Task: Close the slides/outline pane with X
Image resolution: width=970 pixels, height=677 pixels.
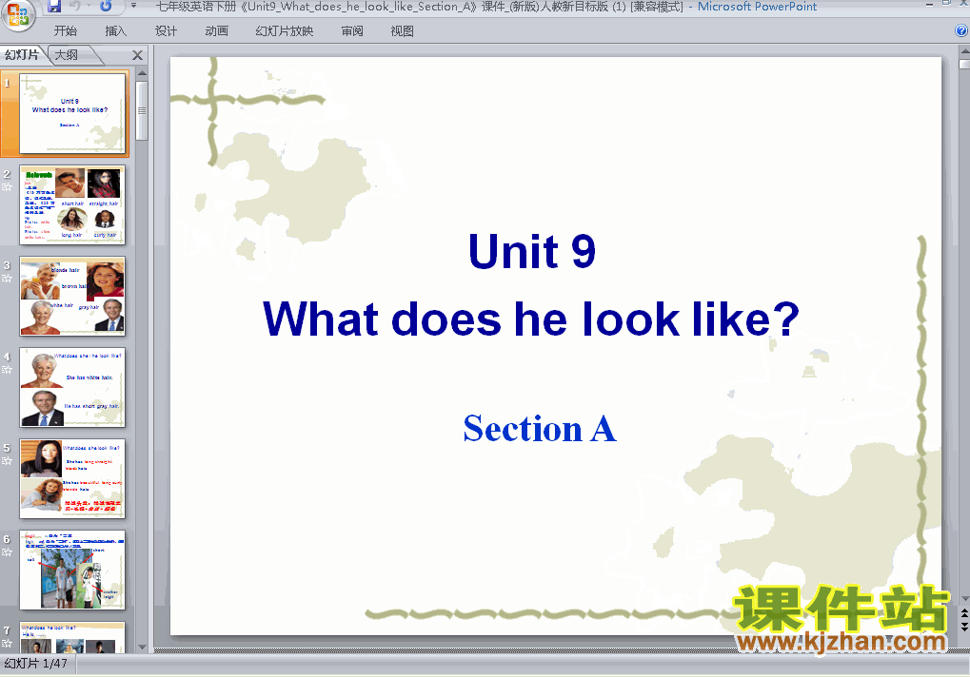Action: [137, 55]
